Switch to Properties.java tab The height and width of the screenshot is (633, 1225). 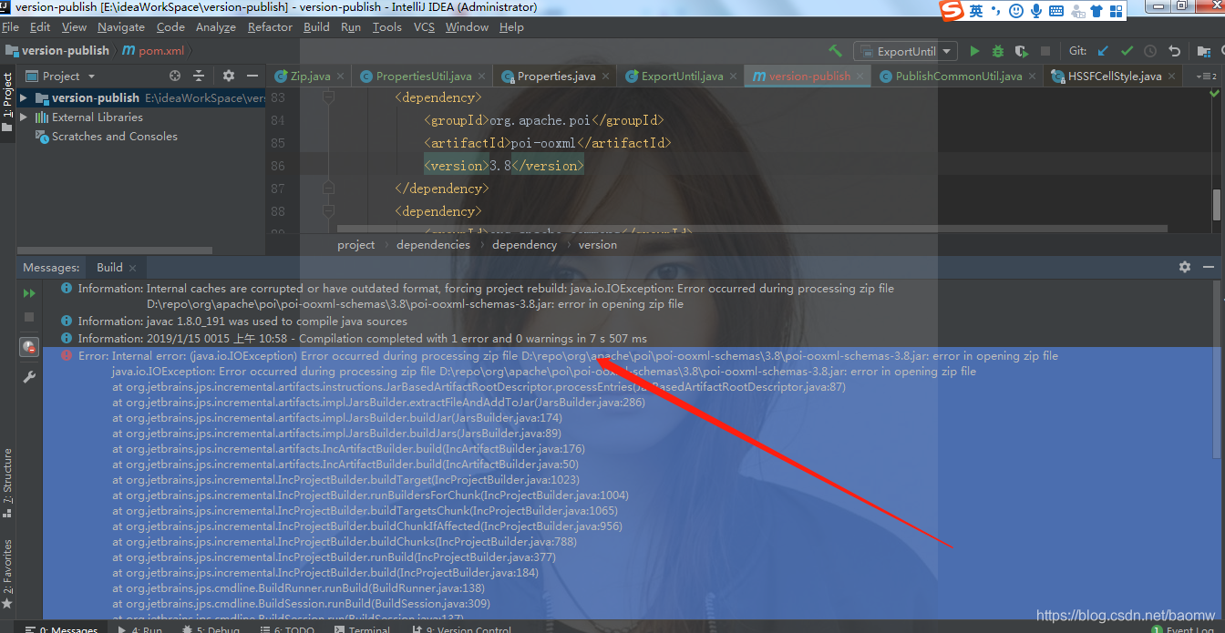(555, 76)
